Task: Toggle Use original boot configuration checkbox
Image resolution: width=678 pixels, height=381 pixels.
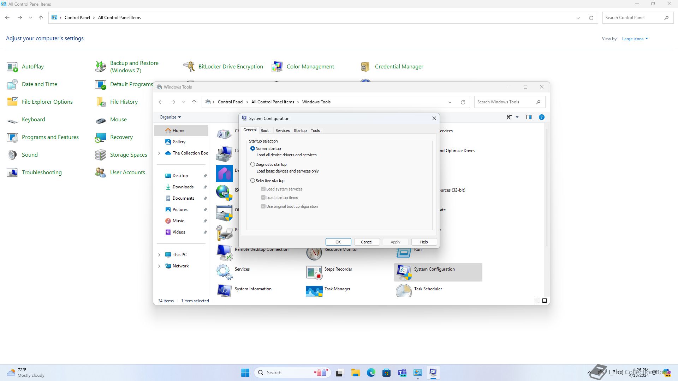Action: (x=263, y=206)
